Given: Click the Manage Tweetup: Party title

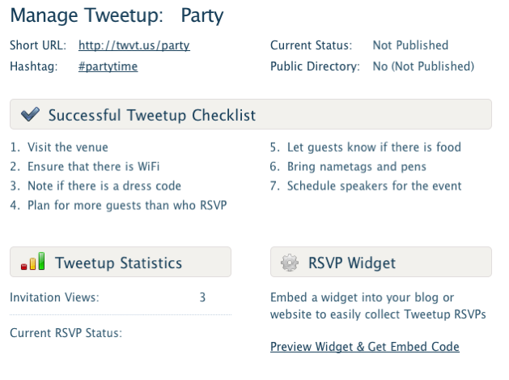Looking at the screenshot, I should [x=117, y=15].
